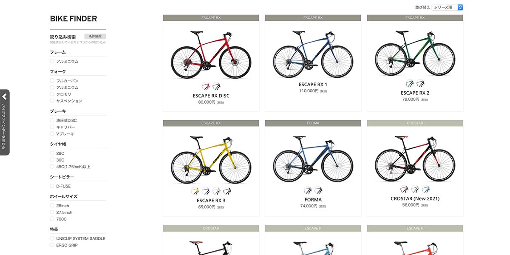
Task: Enable the D-FUSE seat pillar filter
Action: coord(60,186)
